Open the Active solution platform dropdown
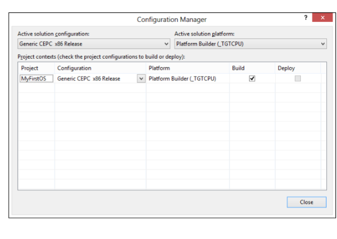Image resolution: width=337 pixels, height=239 pixels. pyautogui.click(x=250, y=44)
